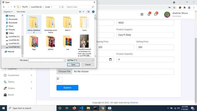Click the Search invato field
This screenshot has height=111, width=197.
[x=80, y=7]
